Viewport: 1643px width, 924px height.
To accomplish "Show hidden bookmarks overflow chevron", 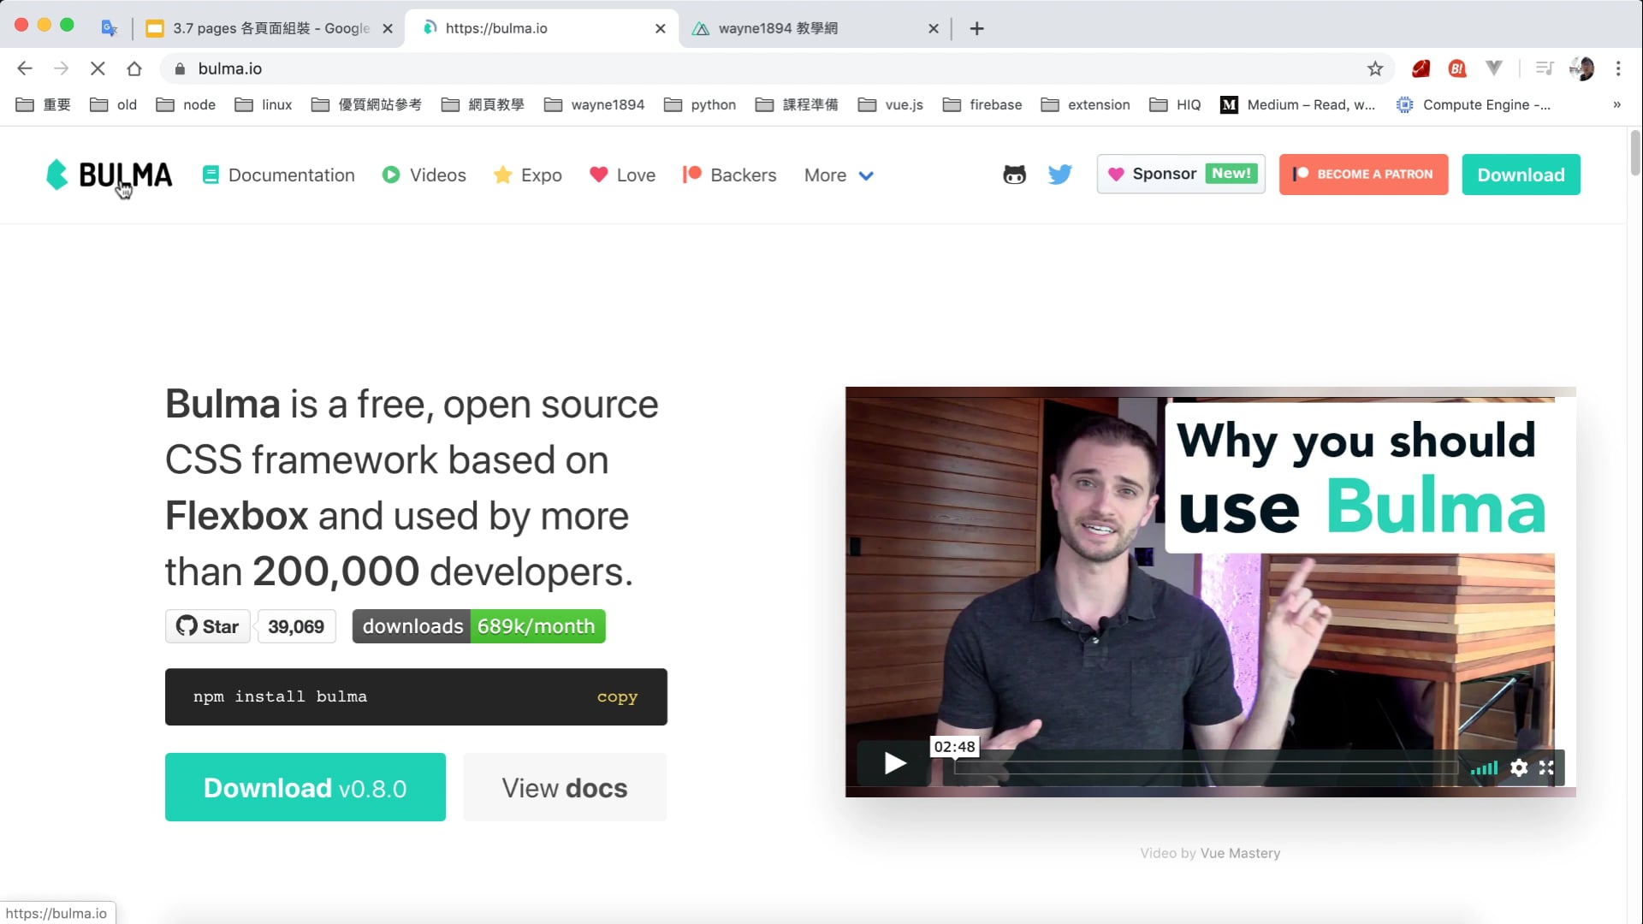I will click(x=1616, y=104).
